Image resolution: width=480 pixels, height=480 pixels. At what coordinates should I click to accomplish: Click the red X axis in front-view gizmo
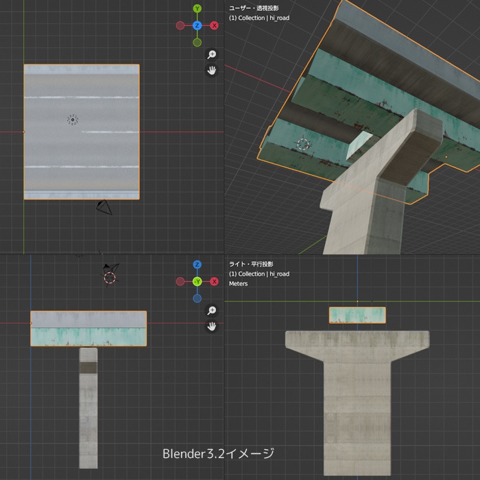click(x=214, y=281)
